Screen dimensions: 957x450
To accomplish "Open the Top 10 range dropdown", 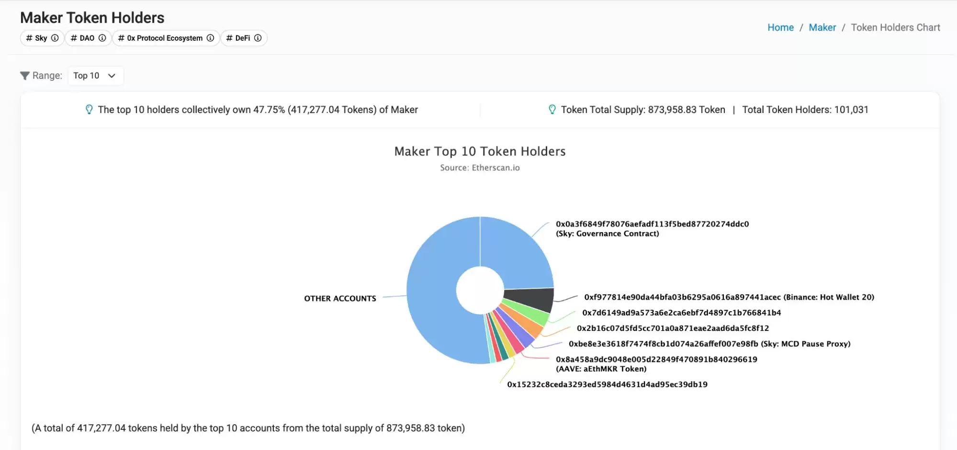I will pos(95,76).
